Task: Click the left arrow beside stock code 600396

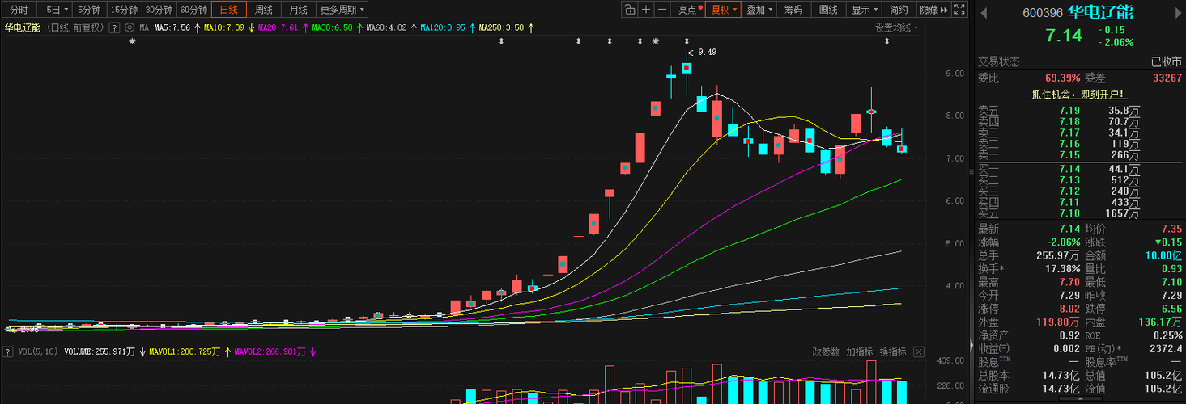Action: (984, 13)
